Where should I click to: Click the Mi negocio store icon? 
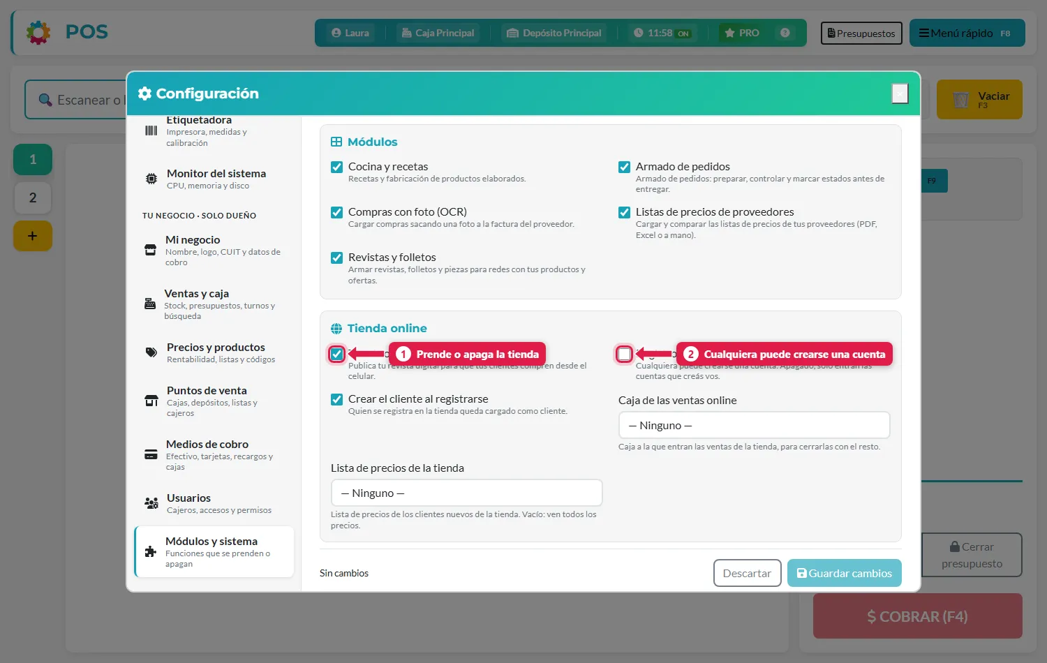coord(150,250)
